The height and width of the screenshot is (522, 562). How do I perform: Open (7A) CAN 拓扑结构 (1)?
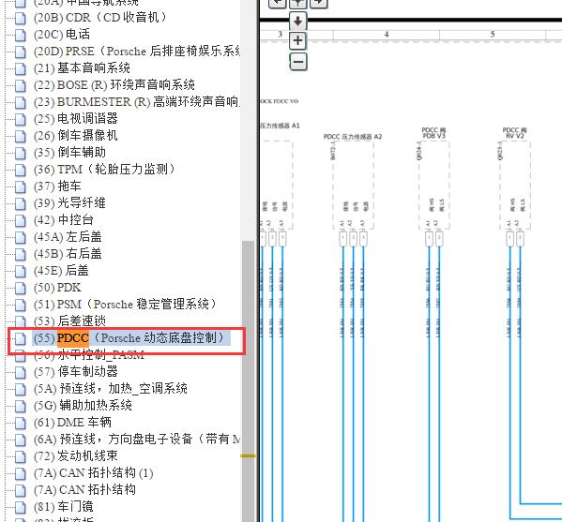(94, 472)
